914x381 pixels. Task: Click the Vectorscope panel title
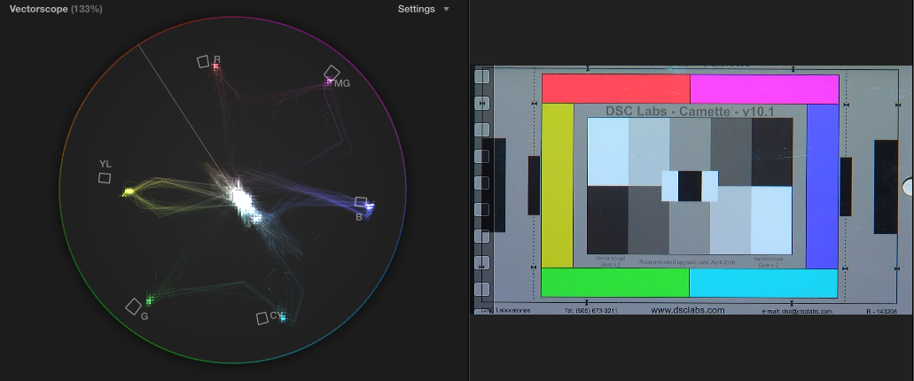click(42, 9)
